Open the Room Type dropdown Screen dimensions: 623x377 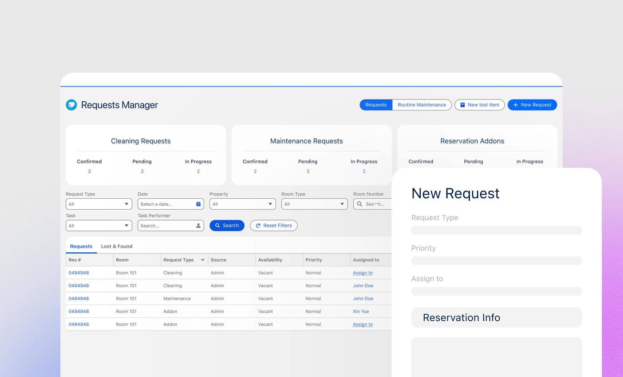click(314, 204)
